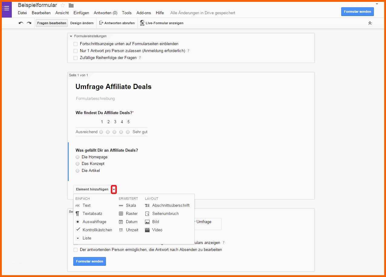This screenshot has width=386, height=277.
Task: Click the Formularbeschreibung description field
Action: pos(95,99)
